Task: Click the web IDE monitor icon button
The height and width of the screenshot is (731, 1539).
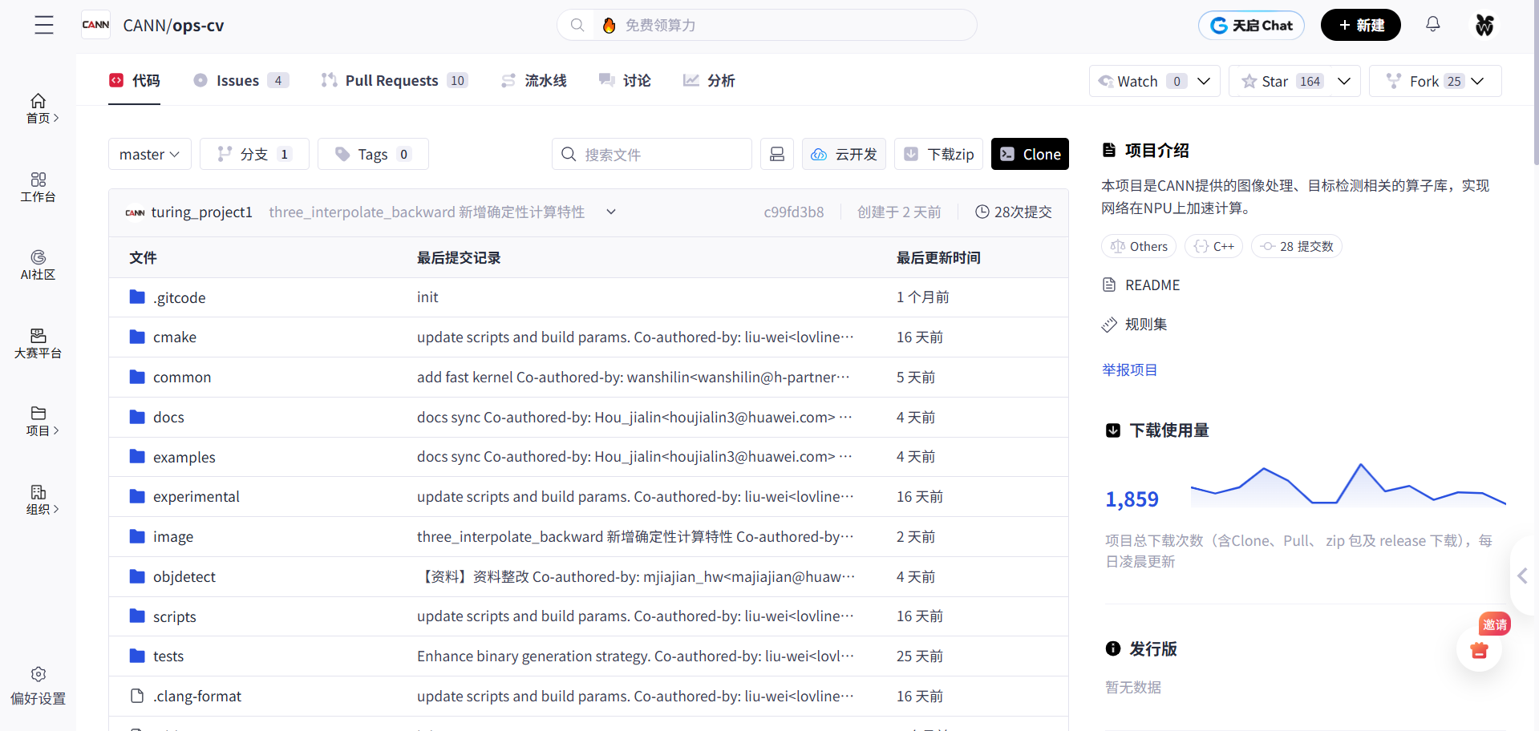Action: pyautogui.click(x=777, y=154)
